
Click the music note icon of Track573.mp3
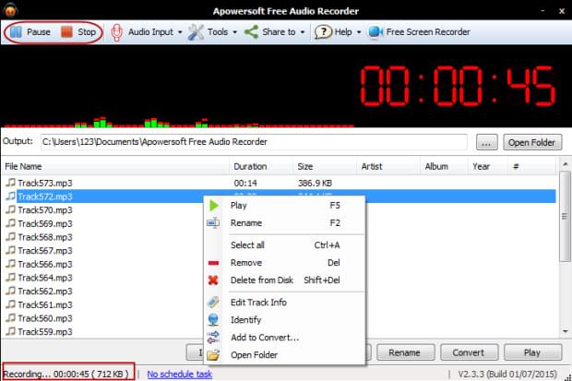tap(10, 182)
